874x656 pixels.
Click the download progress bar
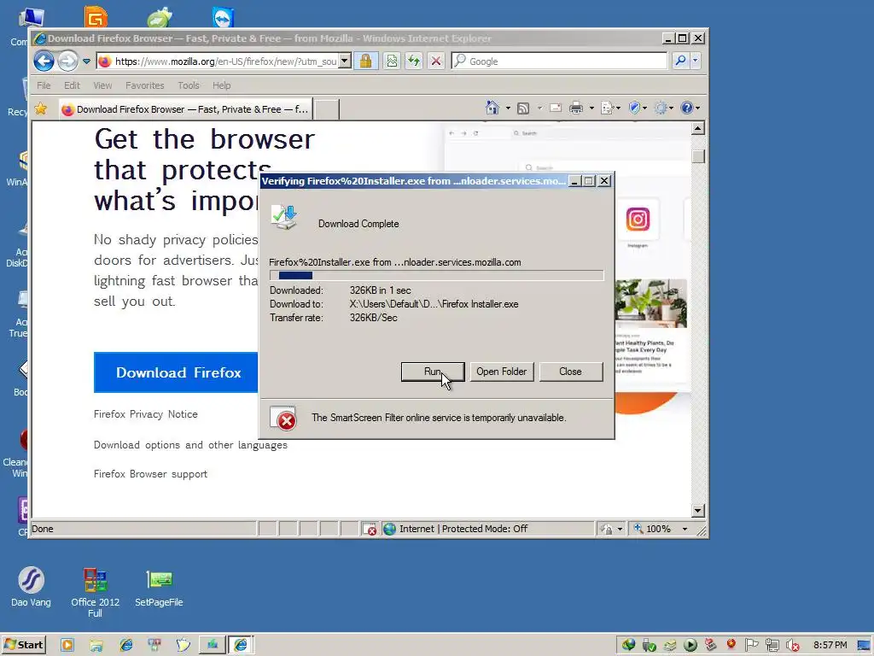point(436,275)
